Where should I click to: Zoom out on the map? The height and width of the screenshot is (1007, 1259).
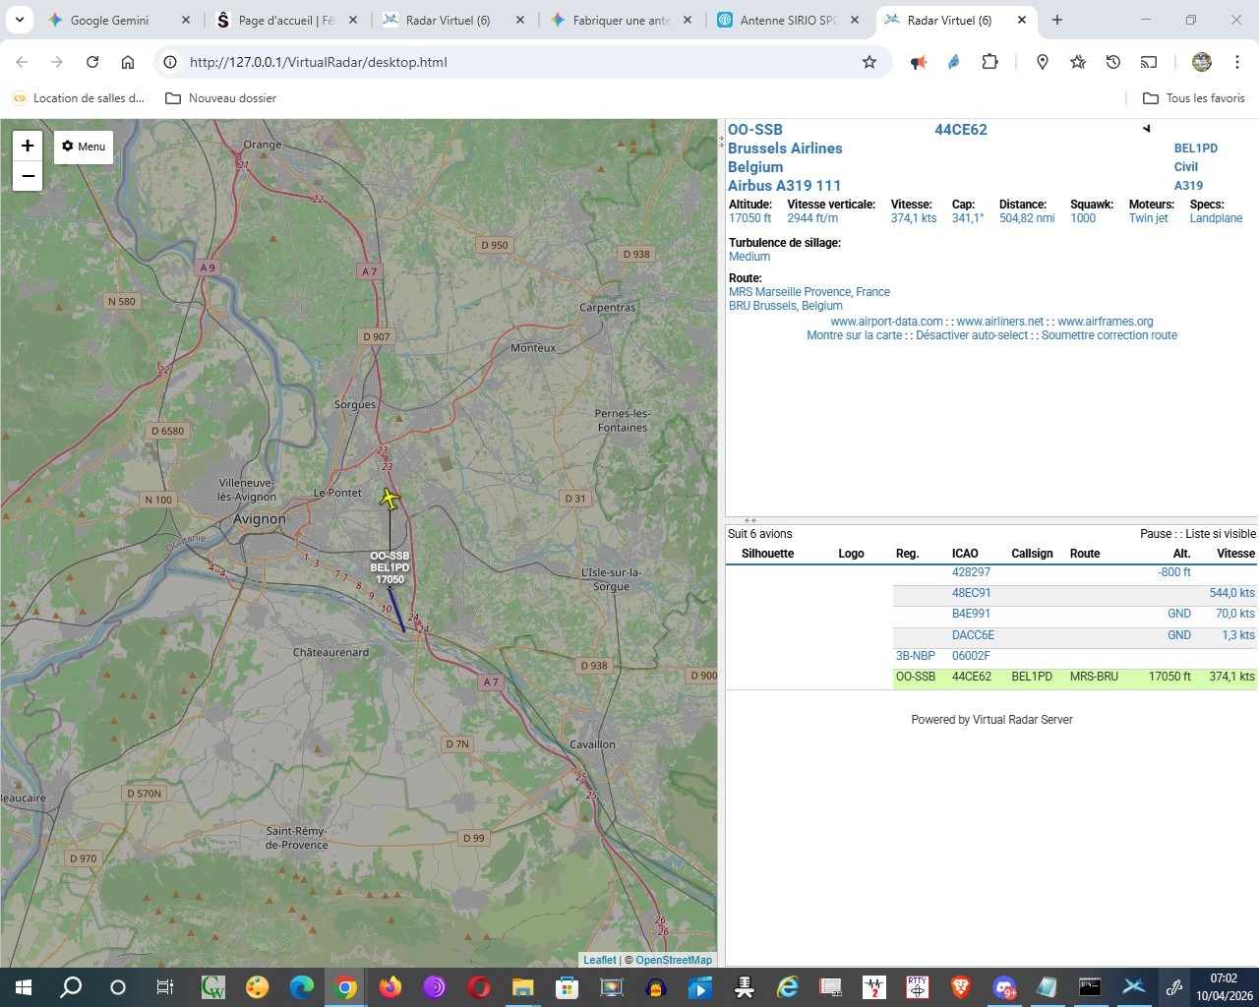point(28,176)
